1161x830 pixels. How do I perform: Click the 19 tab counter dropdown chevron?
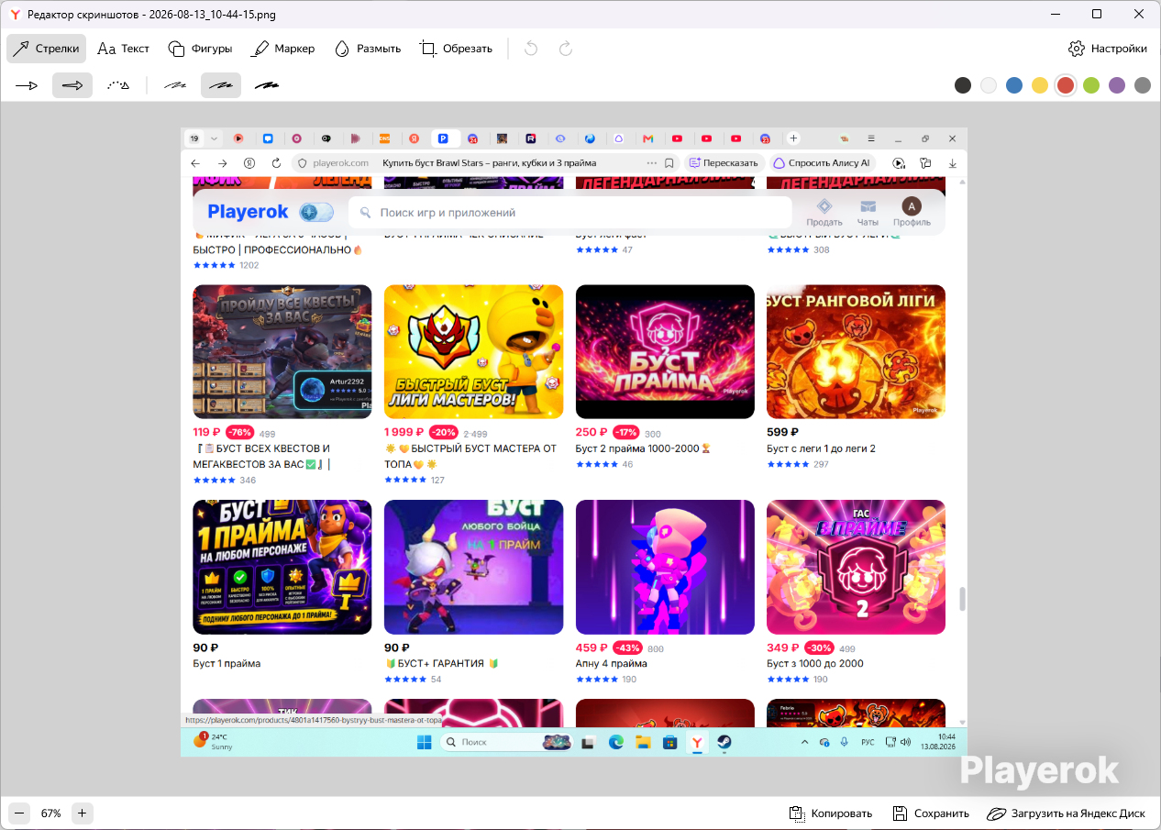click(x=215, y=138)
